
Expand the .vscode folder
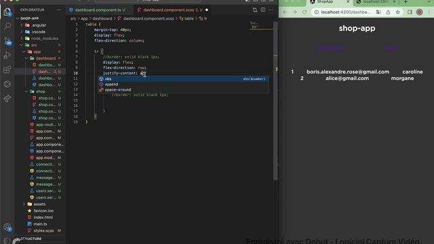pyautogui.click(x=22, y=32)
